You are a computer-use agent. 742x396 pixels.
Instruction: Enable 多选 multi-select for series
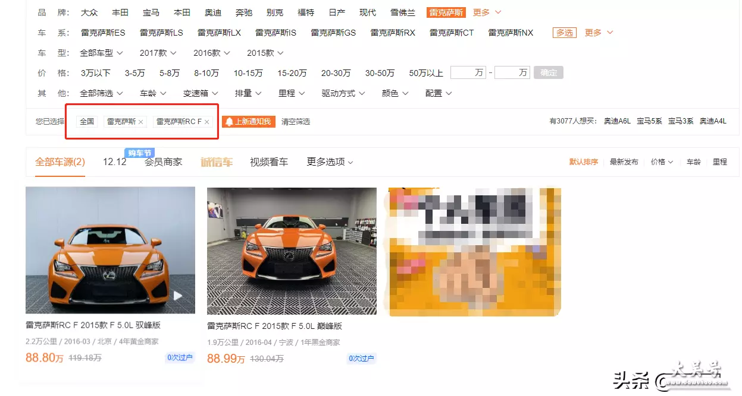click(x=564, y=33)
